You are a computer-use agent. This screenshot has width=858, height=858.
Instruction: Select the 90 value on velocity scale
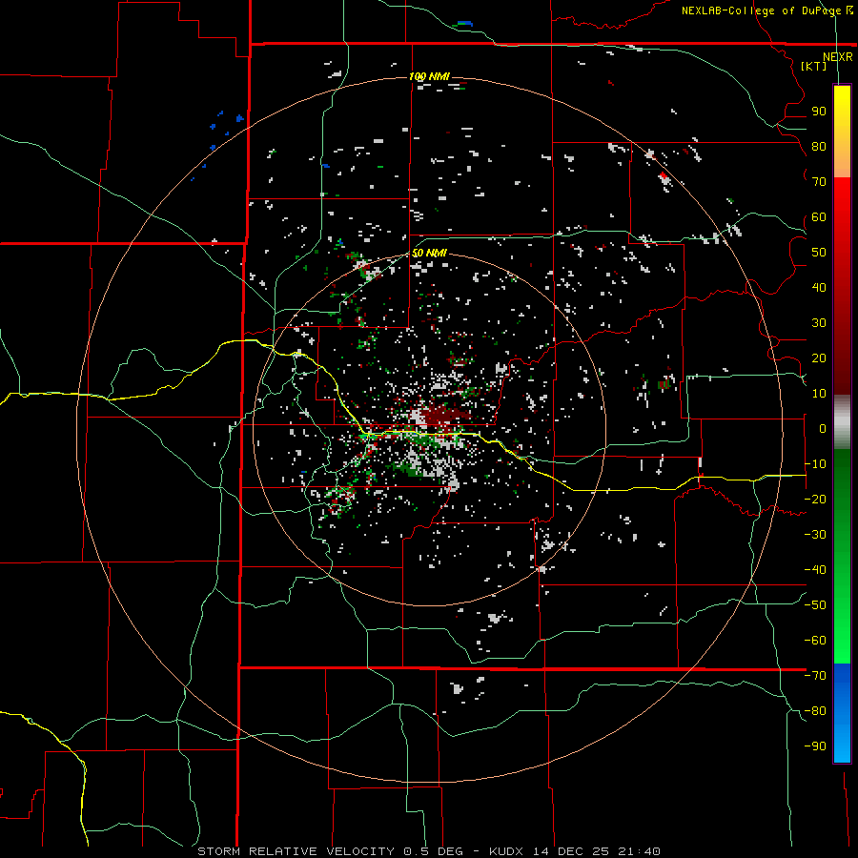(819, 112)
